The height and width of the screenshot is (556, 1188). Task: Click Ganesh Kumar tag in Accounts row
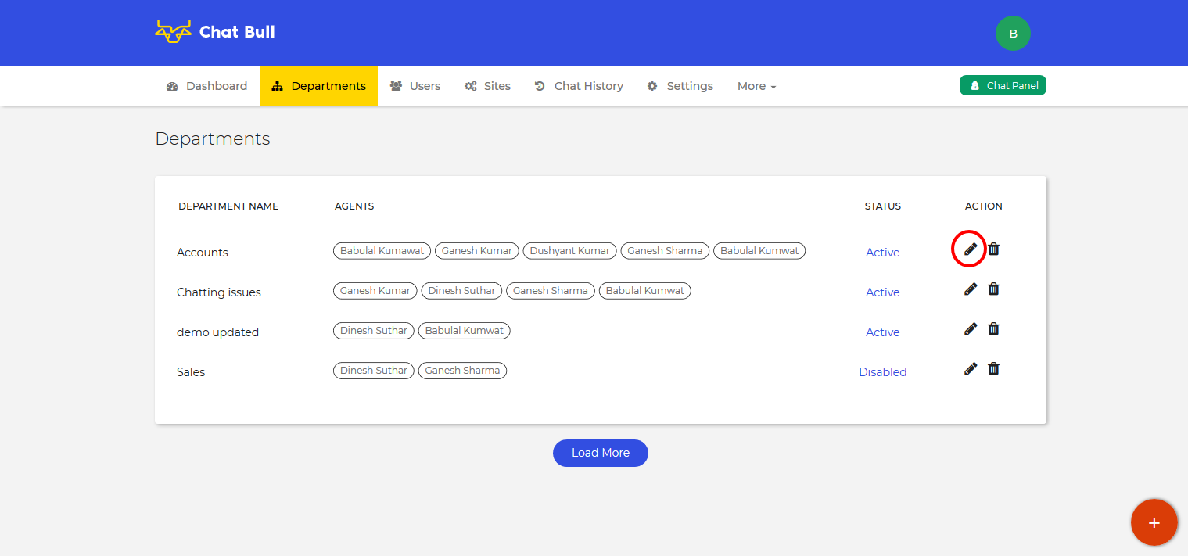(477, 251)
